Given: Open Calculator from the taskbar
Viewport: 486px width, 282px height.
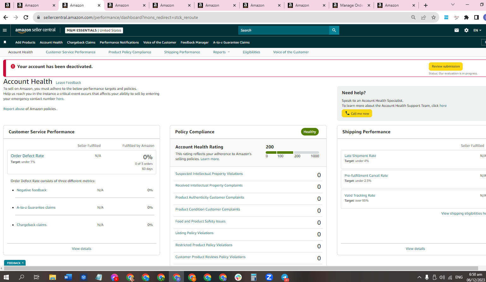Looking at the screenshot, I should pyautogui.click(x=253, y=277).
